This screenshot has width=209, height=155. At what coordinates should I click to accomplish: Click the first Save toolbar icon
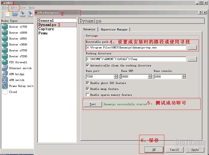pos(23,14)
